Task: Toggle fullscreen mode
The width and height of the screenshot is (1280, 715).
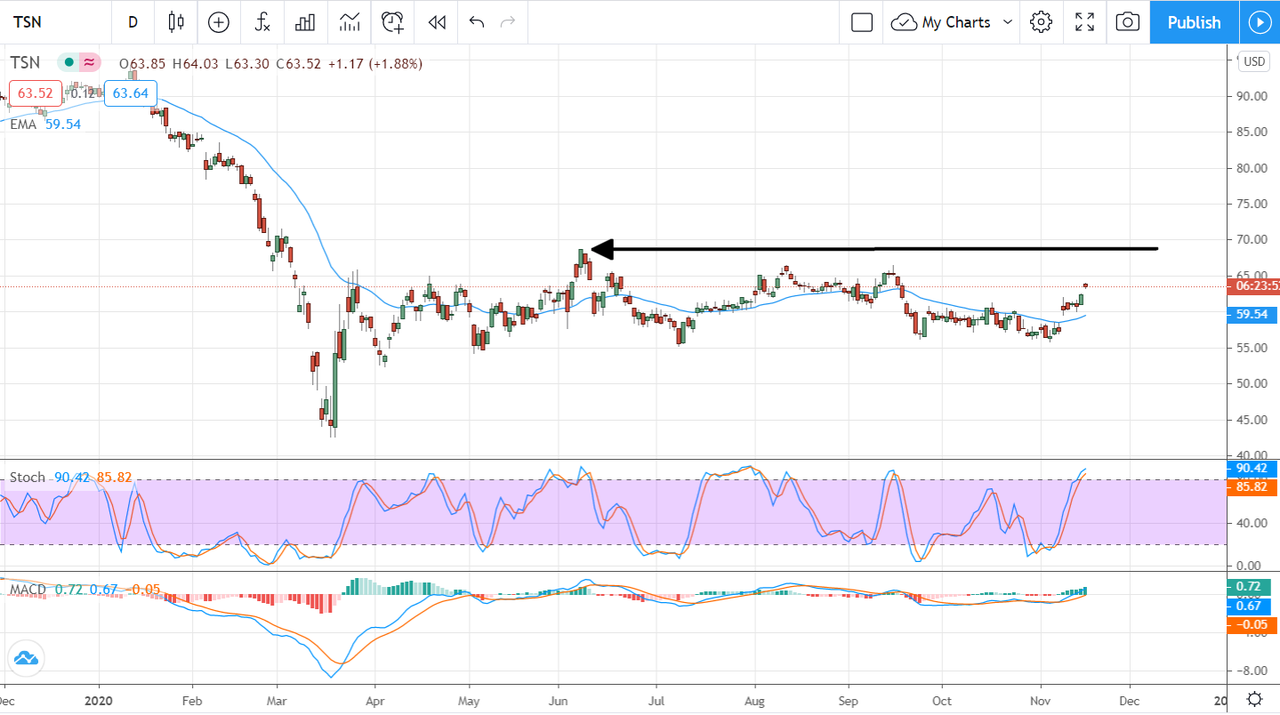Action: (x=1084, y=22)
